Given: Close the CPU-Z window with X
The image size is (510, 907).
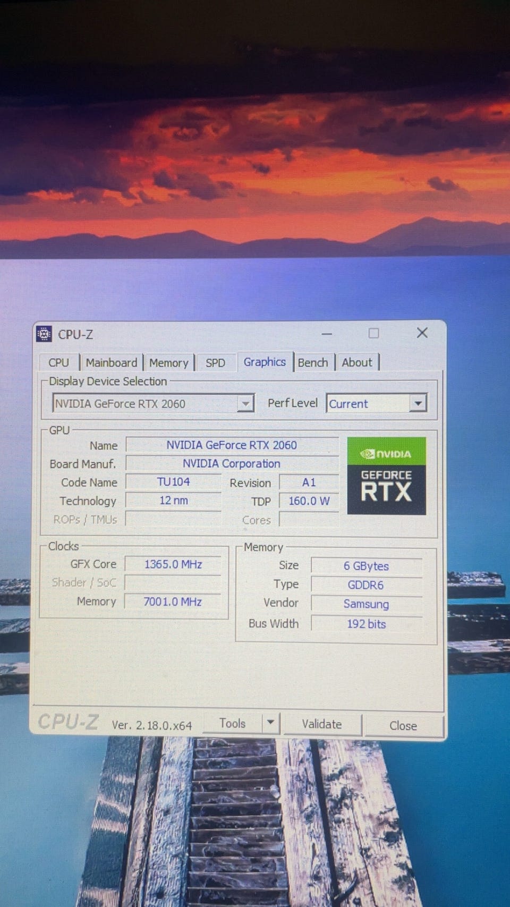Looking at the screenshot, I should [x=422, y=333].
